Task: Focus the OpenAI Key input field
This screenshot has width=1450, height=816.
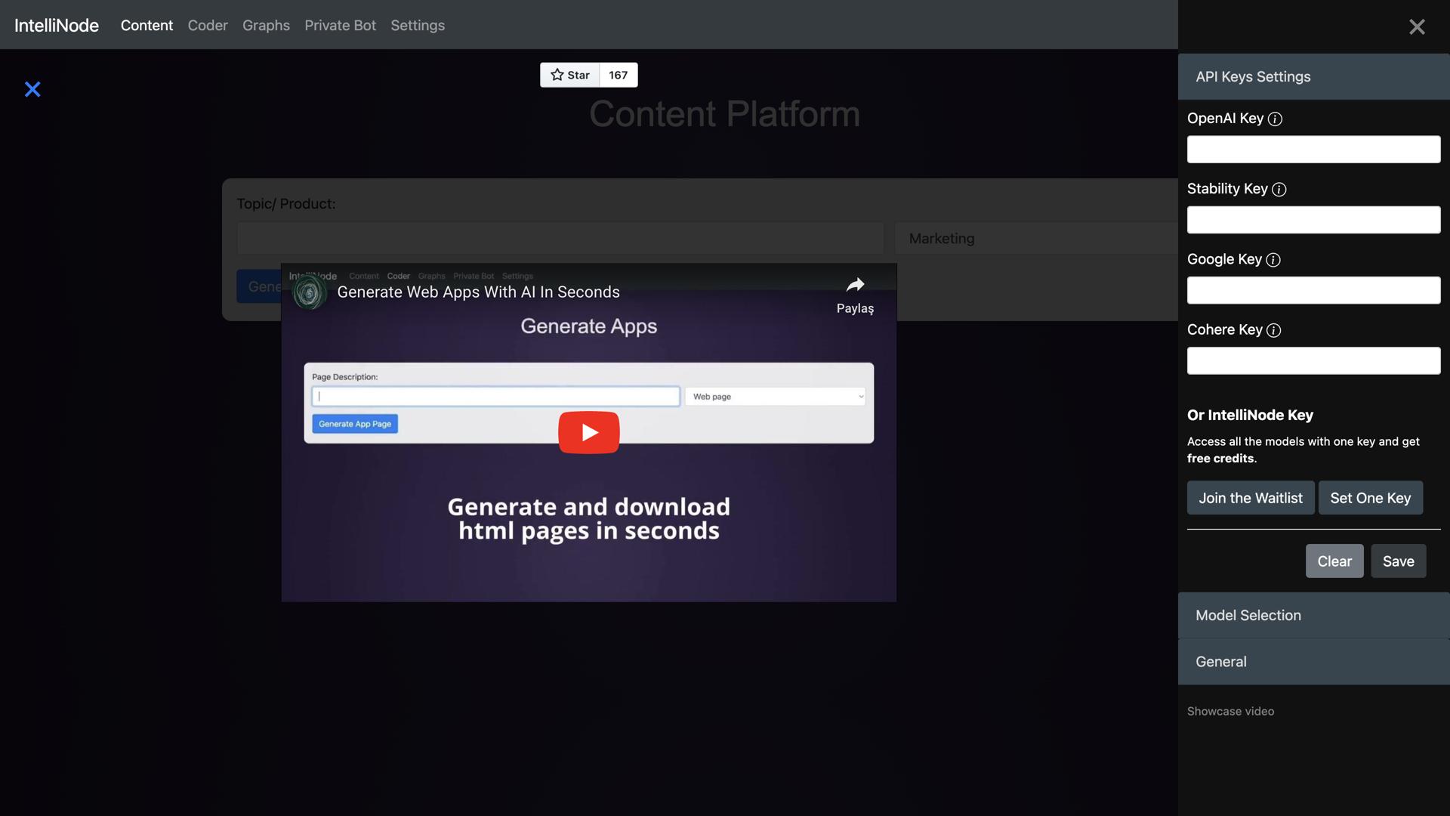Action: (x=1313, y=150)
